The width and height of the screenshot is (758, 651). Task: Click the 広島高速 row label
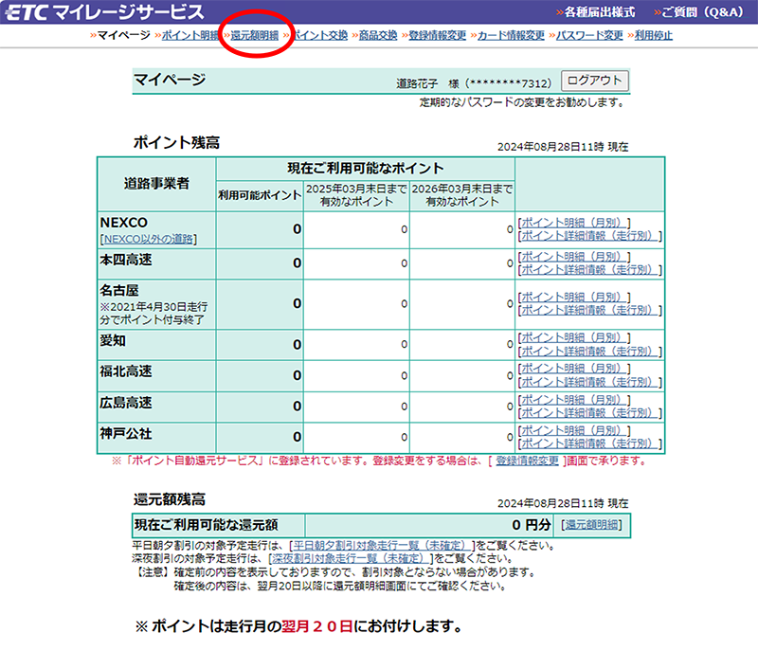[126, 403]
